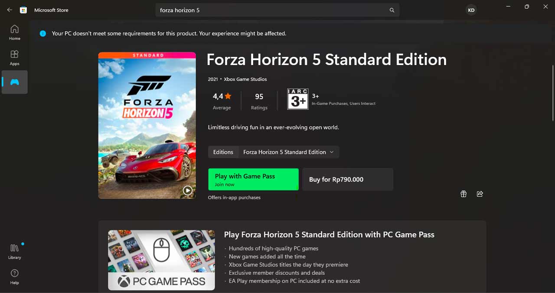The image size is (555, 293).
Task: Click the 95 Ratings count
Action: [259, 101]
